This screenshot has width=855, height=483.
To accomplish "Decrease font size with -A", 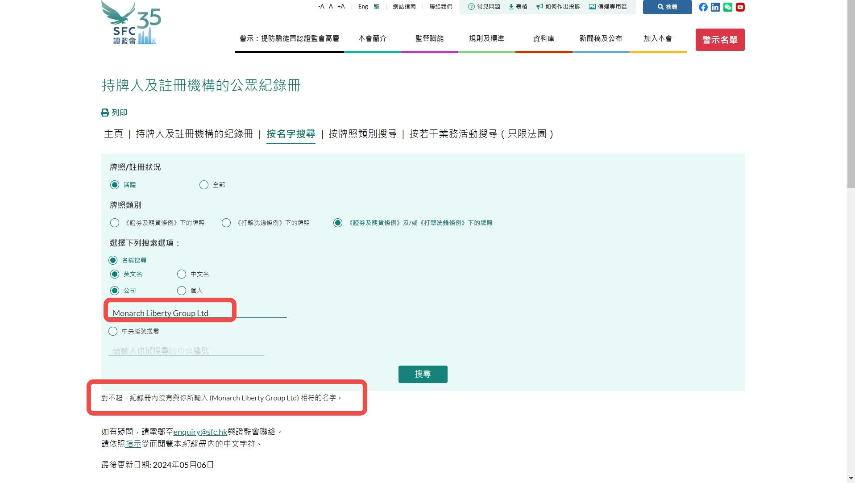I will click(x=321, y=7).
